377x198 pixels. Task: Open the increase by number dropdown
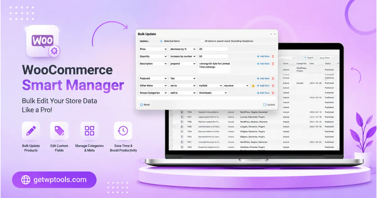tap(183, 57)
